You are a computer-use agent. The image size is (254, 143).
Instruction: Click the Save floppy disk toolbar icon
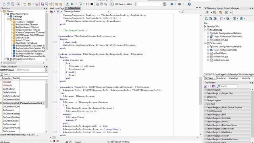[x=37, y=4]
